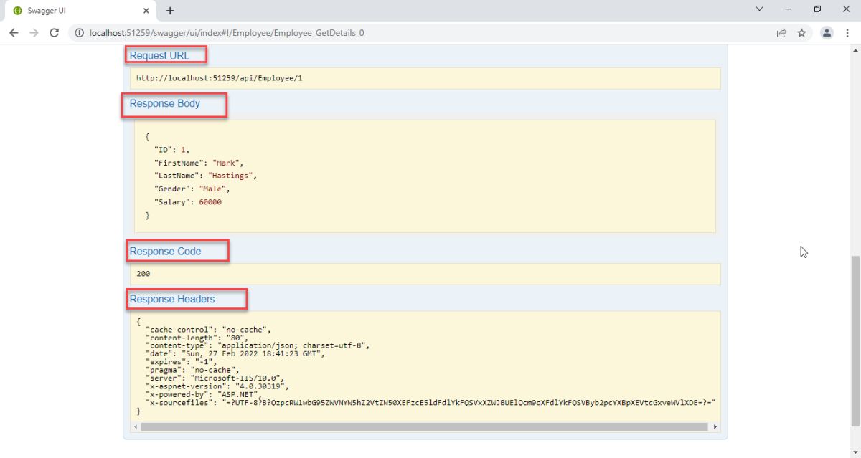861x458 pixels.
Task: Click the Response Body heading
Action: point(165,104)
